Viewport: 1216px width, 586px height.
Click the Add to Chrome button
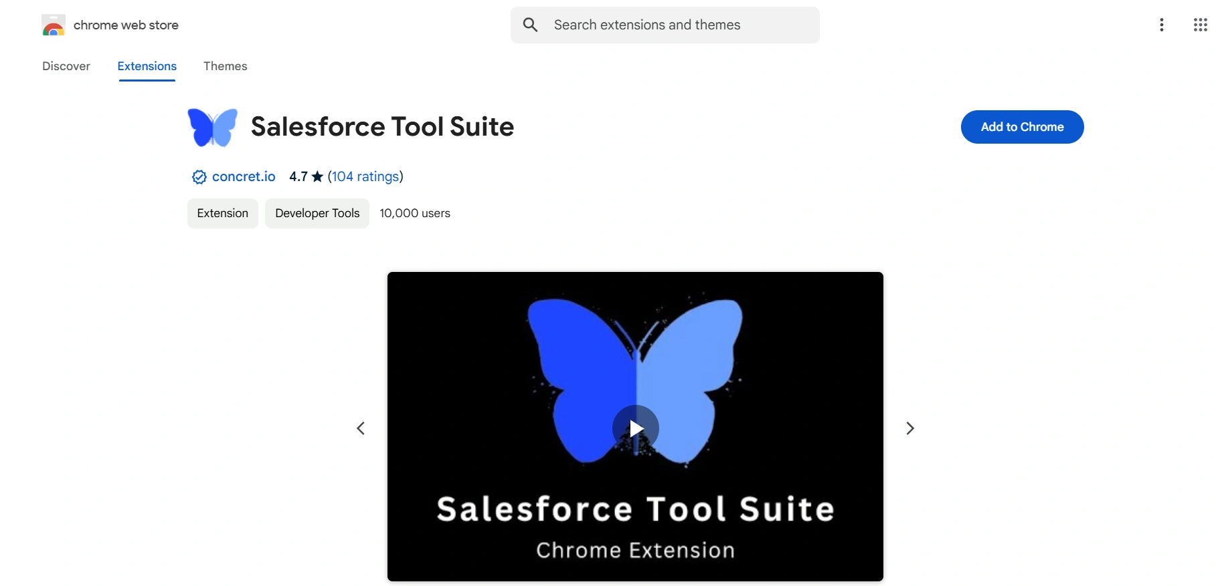(x=1022, y=127)
